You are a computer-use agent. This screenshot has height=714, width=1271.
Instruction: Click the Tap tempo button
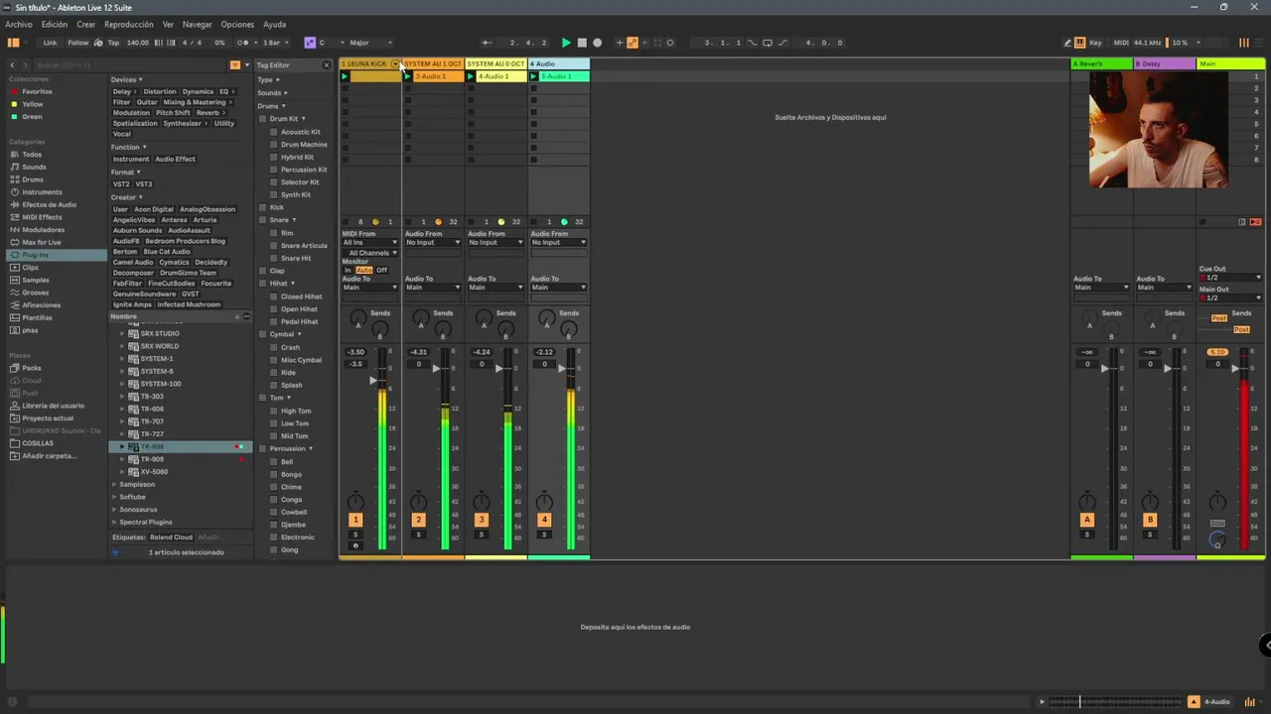[x=113, y=43]
